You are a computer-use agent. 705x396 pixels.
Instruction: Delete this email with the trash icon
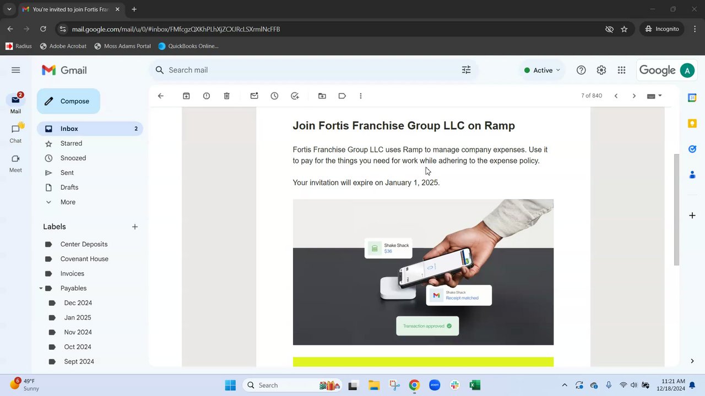(x=226, y=96)
